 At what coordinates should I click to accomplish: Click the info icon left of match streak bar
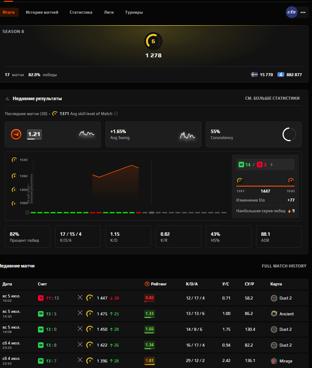(x=27, y=212)
